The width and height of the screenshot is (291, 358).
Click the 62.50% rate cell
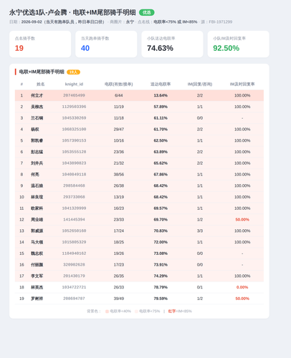point(161,140)
